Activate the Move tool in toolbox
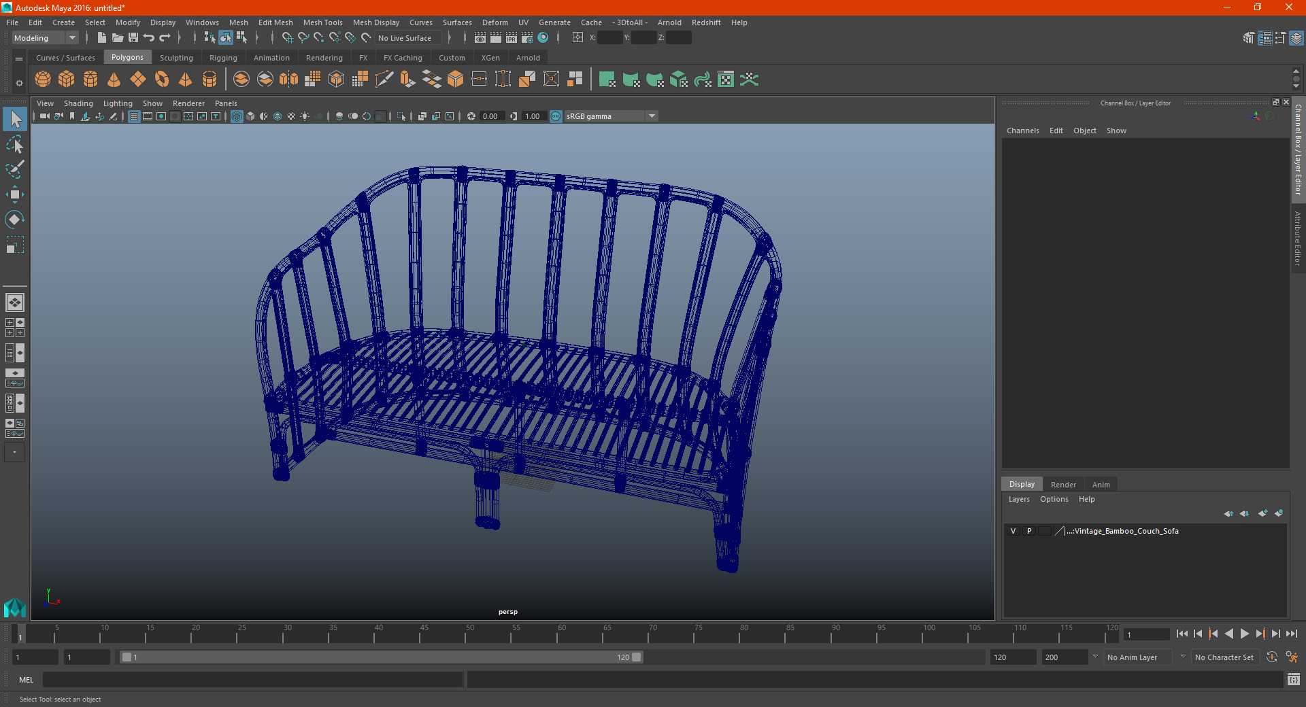 pyautogui.click(x=15, y=194)
